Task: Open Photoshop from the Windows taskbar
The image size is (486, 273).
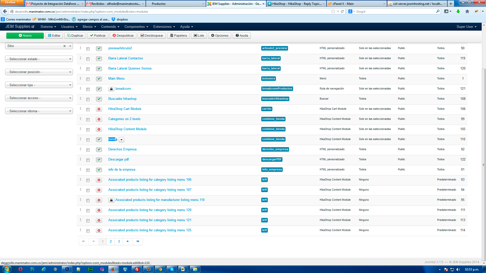Action: 67,269
